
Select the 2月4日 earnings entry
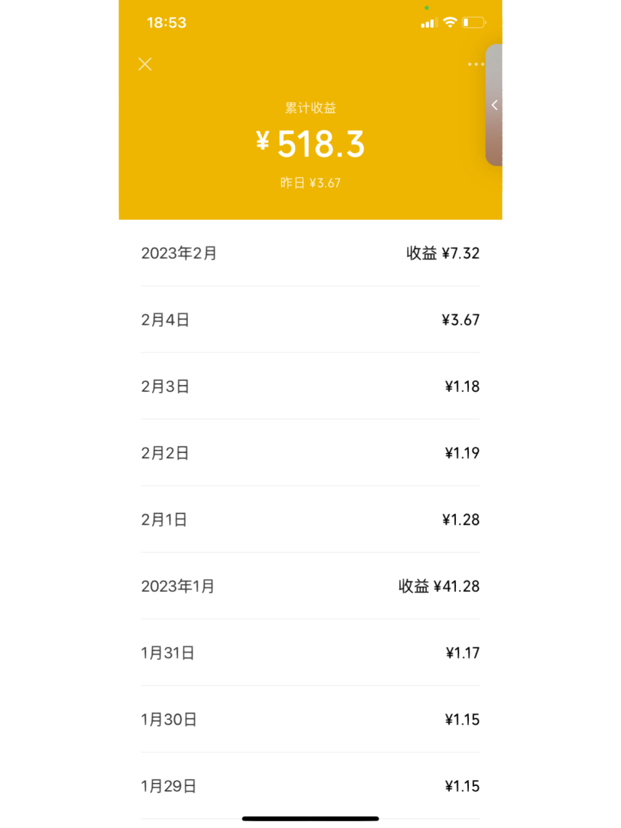pos(310,320)
